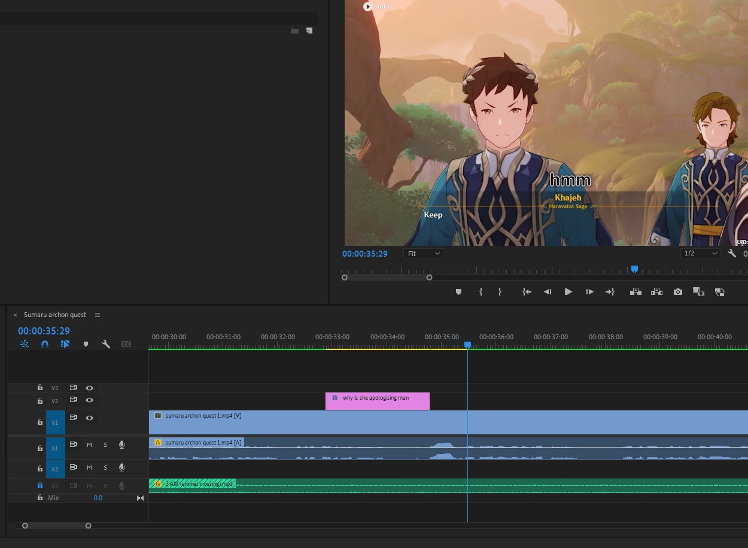The image size is (748, 548).
Task: Lock the A1 track
Action: click(40, 447)
